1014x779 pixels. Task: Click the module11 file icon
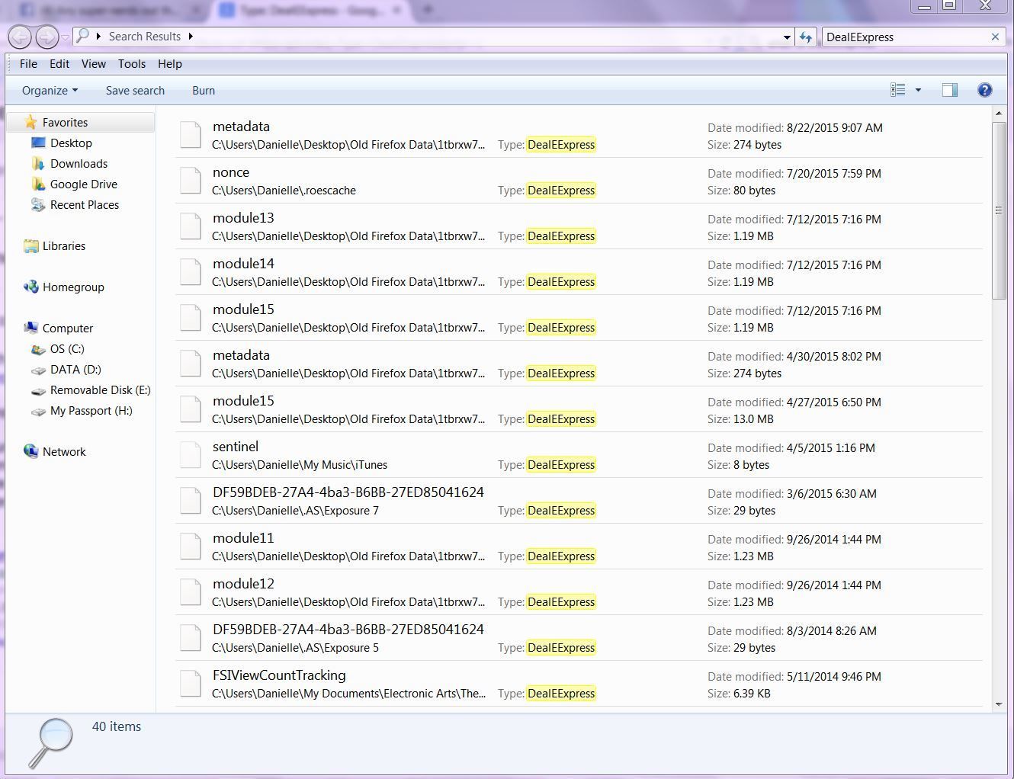191,547
